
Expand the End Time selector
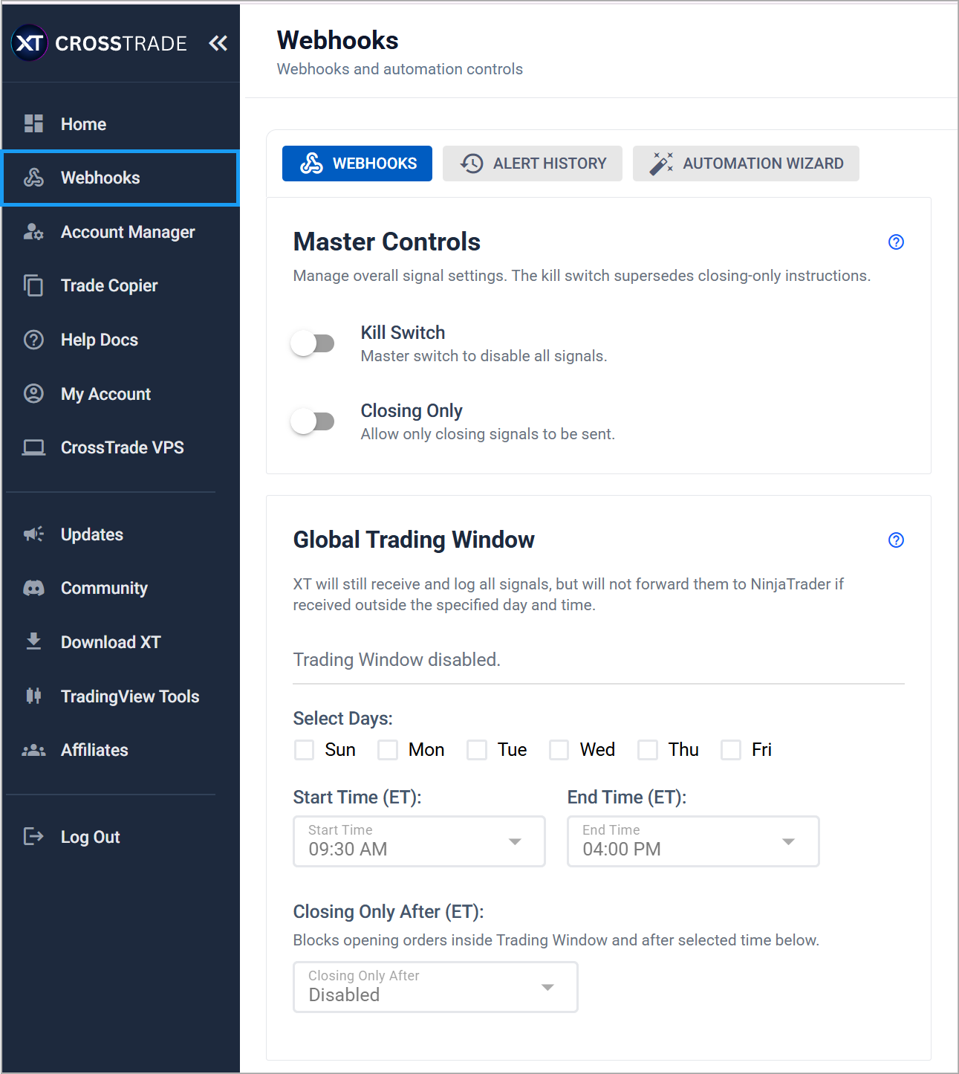tap(788, 841)
